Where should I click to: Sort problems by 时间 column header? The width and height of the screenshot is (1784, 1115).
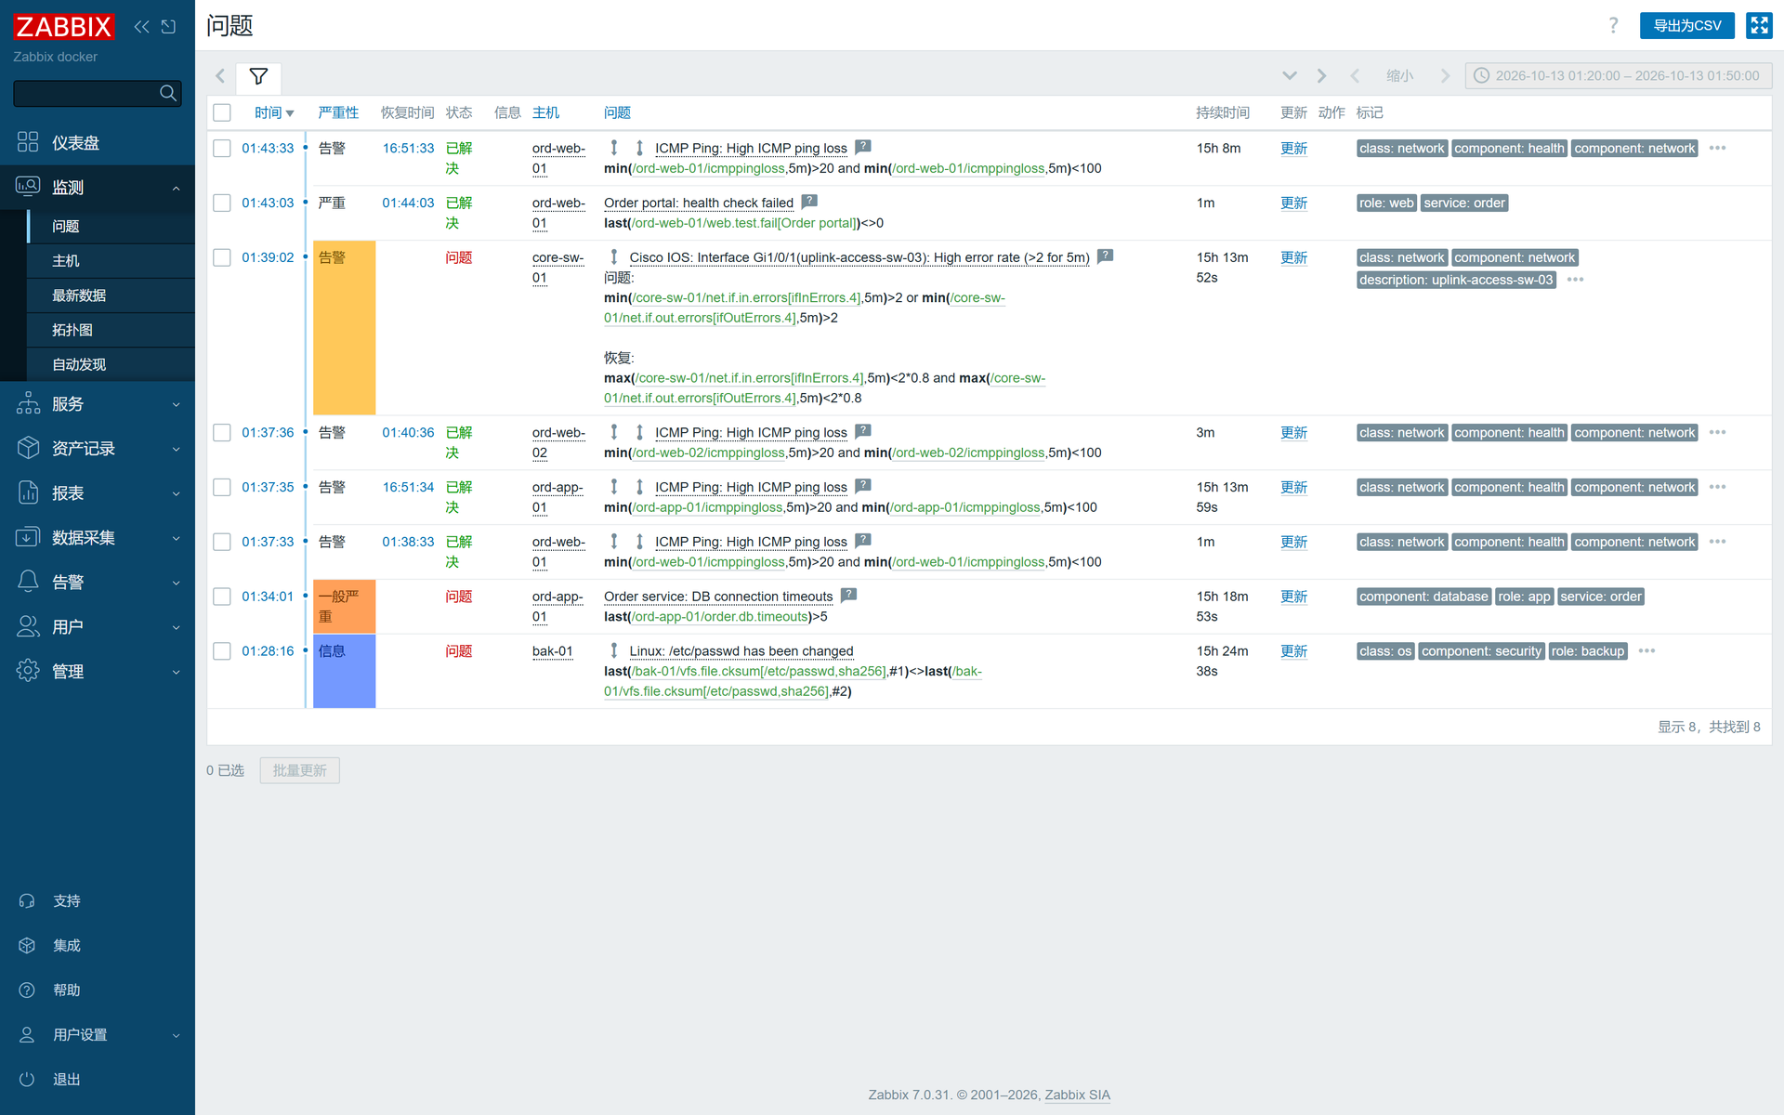click(x=274, y=112)
